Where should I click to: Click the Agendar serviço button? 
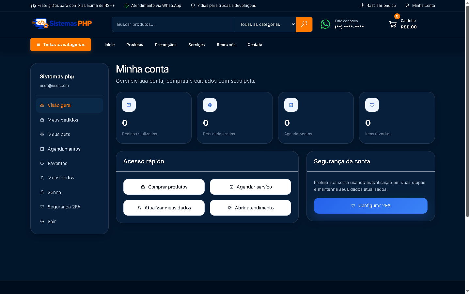[x=250, y=187]
